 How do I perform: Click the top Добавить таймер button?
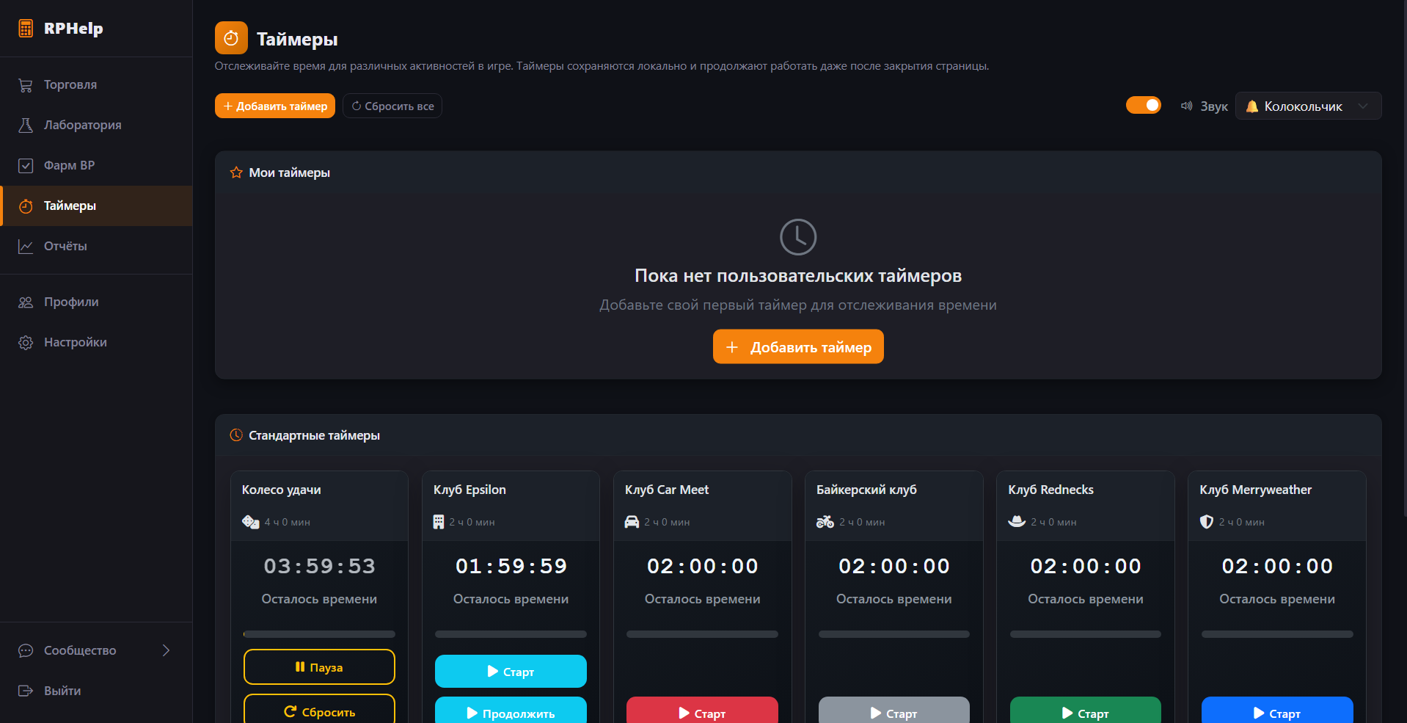(x=275, y=106)
